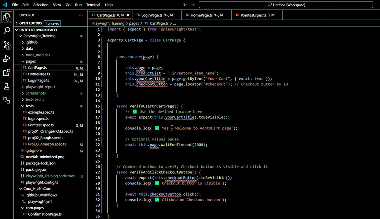The image size is (380, 219).
Task: Open the Edit menu
Action: pos(25,5)
